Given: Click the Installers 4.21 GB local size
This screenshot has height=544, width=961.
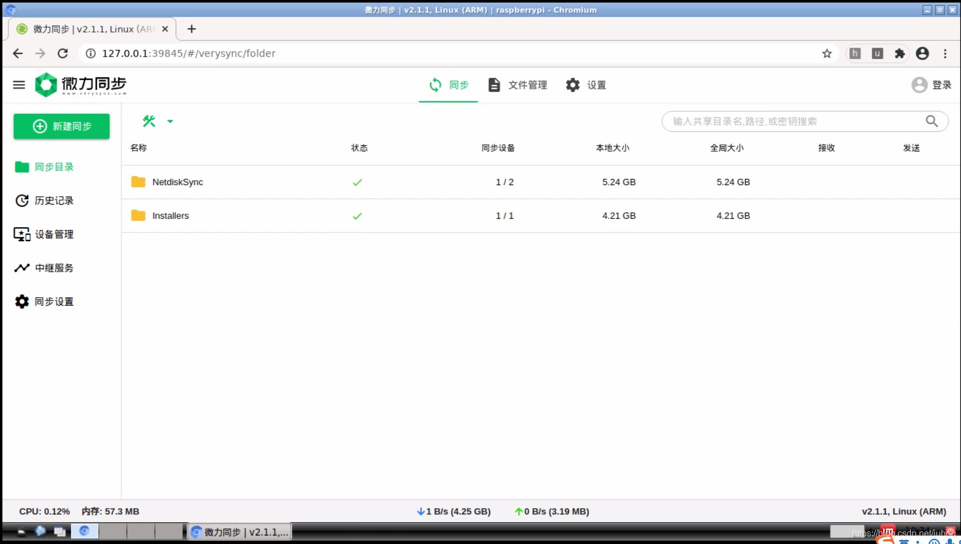Looking at the screenshot, I should point(619,216).
